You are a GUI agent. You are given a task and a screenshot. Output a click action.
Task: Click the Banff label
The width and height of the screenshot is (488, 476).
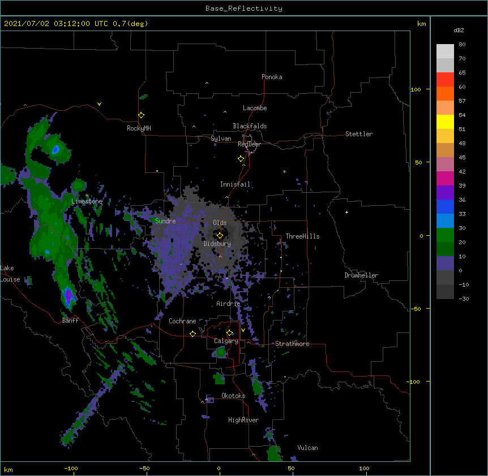pos(70,321)
